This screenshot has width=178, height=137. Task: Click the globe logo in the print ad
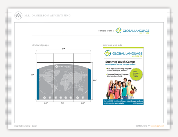(108, 53)
